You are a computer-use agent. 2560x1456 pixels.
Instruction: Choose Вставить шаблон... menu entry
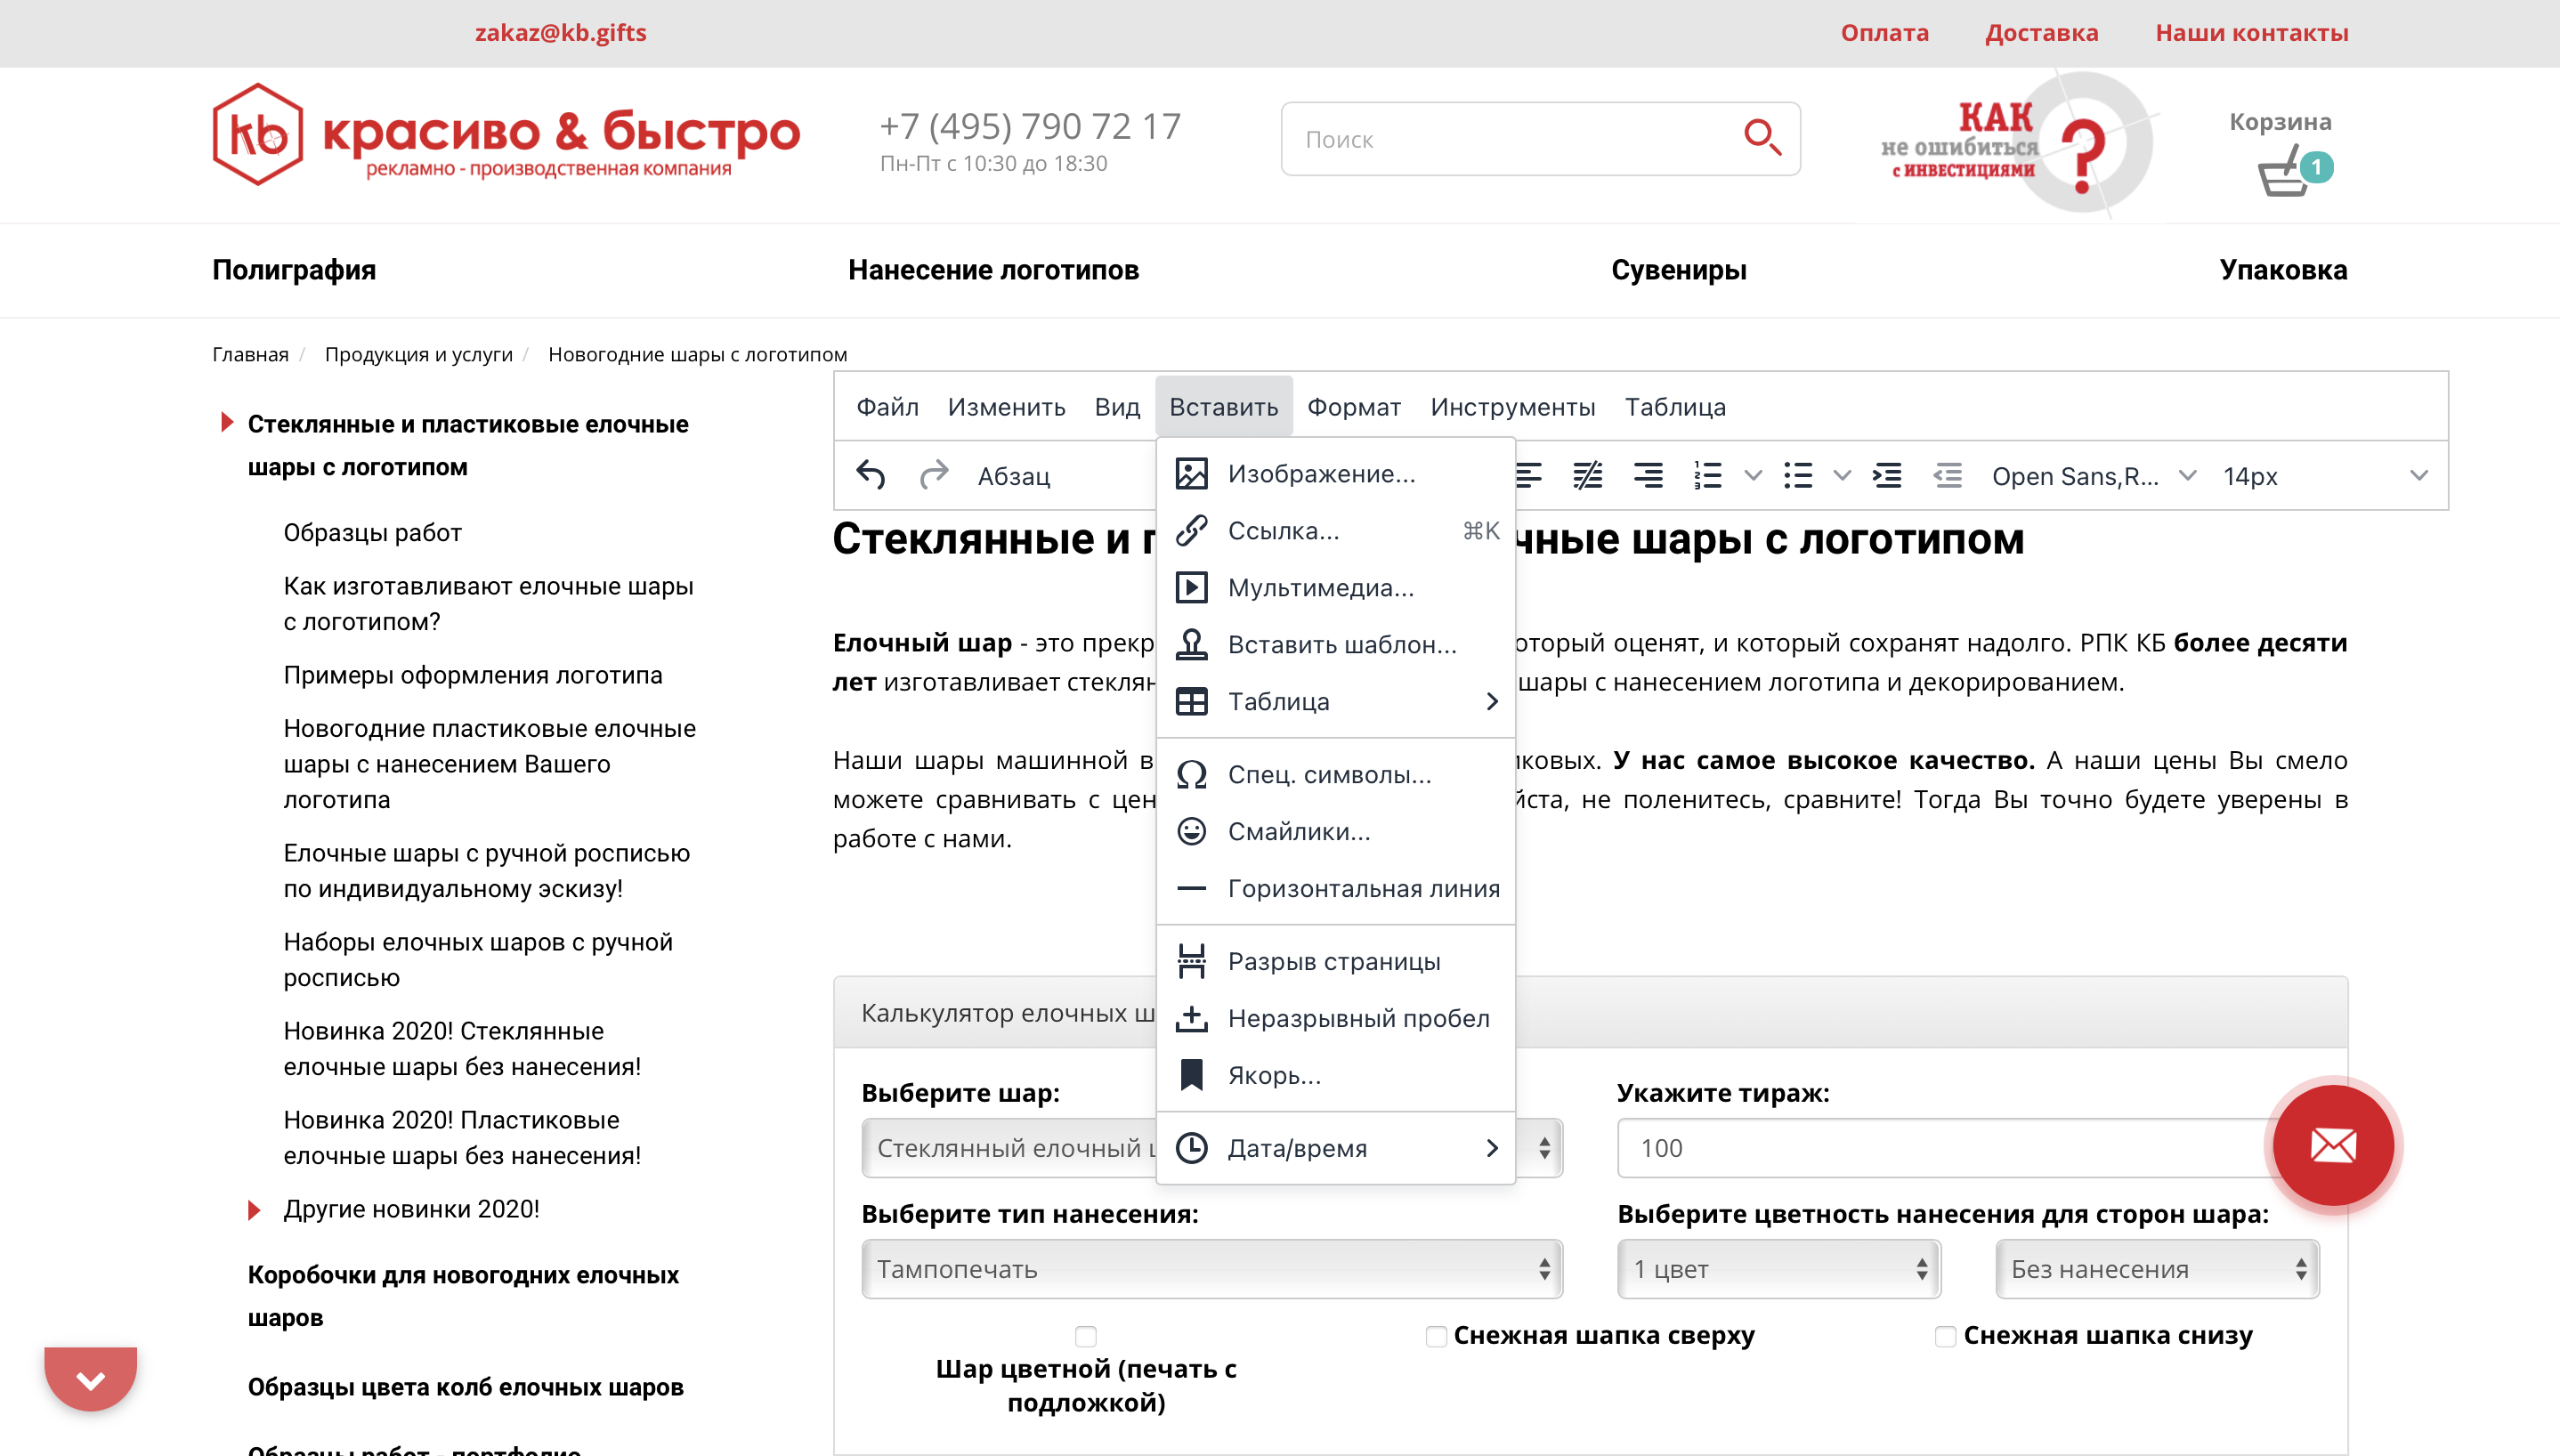pos(1335,645)
